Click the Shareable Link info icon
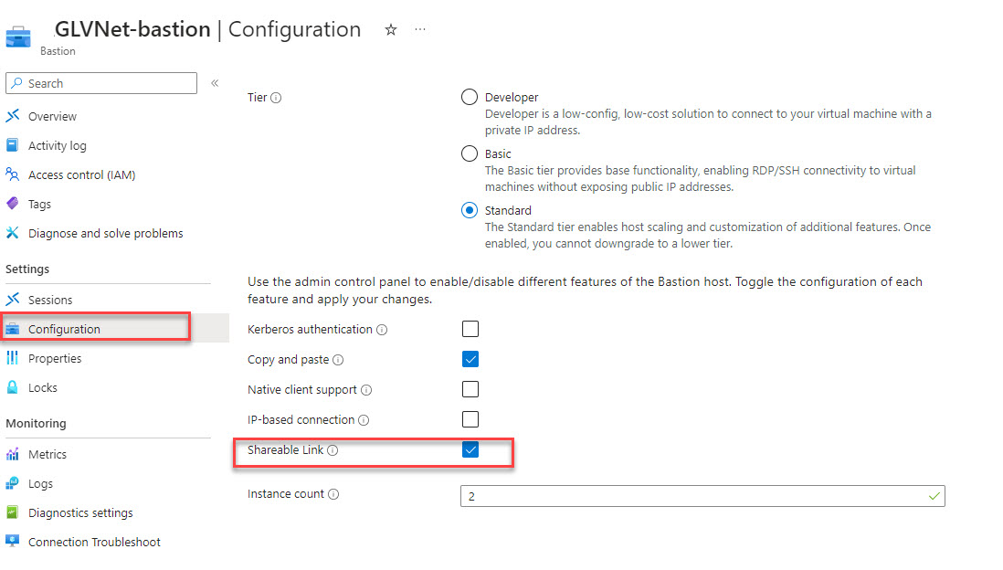1003x570 pixels. click(333, 450)
